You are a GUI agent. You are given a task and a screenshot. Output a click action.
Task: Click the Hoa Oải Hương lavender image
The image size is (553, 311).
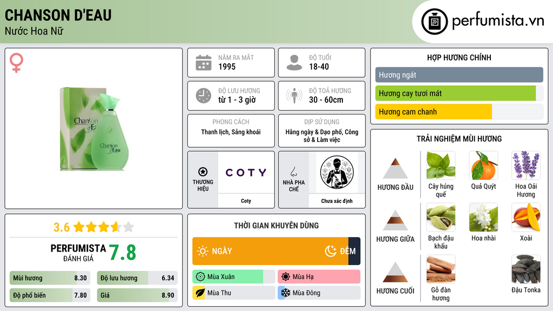[x=526, y=165]
